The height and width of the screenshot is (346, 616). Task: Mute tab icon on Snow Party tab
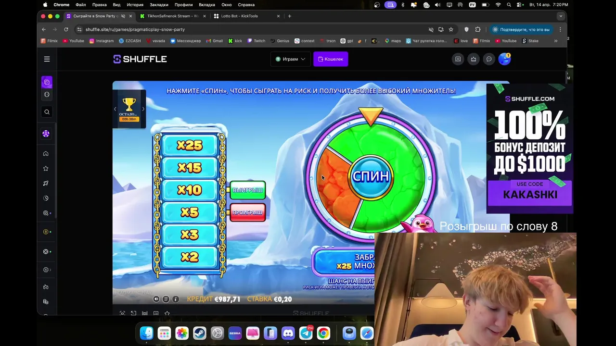pos(123,16)
